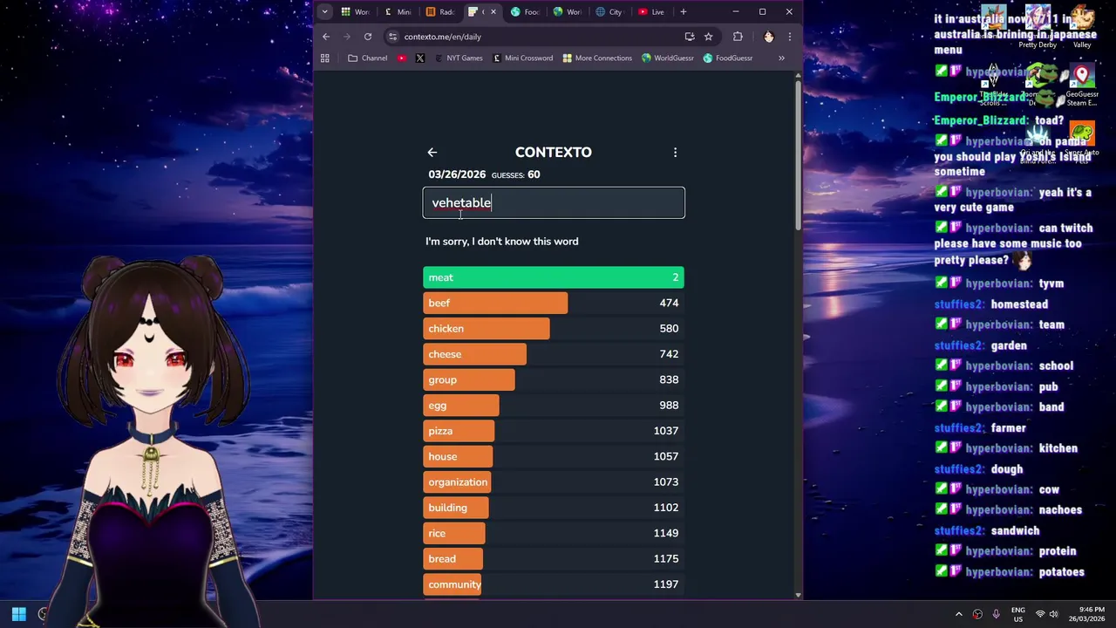Switch to the City tab
1116x628 pixels.
609,12
